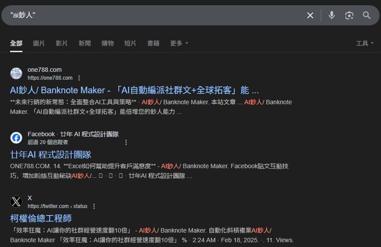Open the 工具 dropdown

tap(365, 43)
